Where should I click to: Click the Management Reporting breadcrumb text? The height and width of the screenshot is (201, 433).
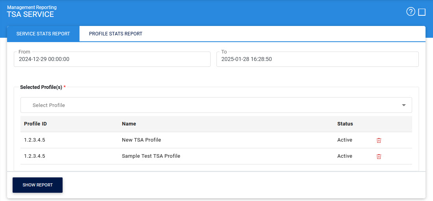point(32,7)
